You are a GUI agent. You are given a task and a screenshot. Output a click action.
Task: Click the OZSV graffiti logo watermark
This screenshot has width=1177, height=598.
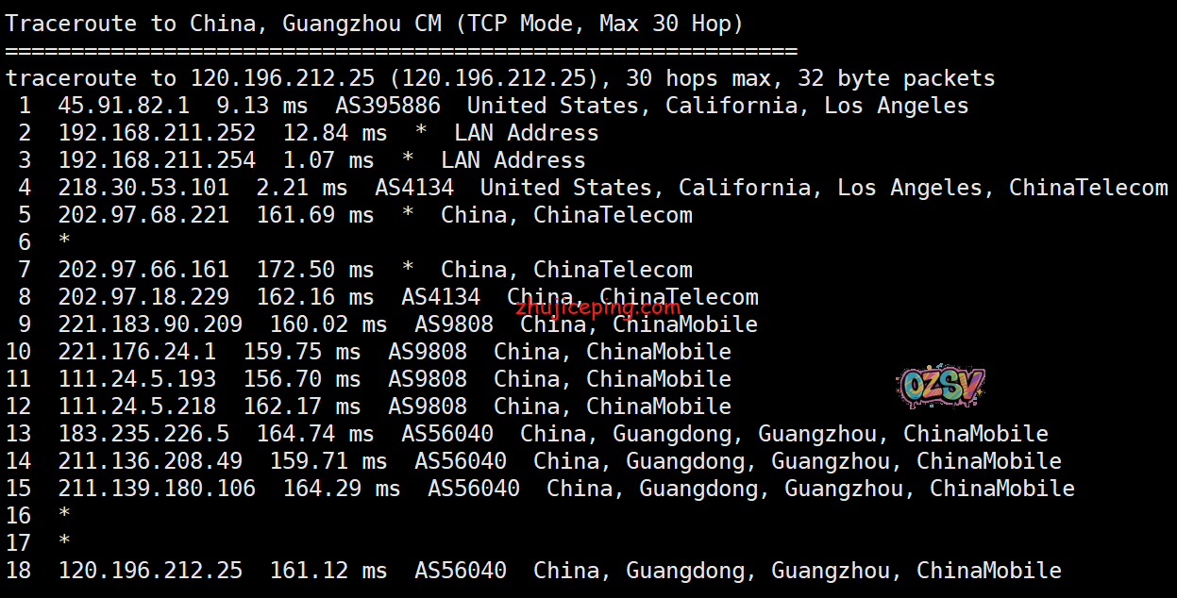click(939, 387)
